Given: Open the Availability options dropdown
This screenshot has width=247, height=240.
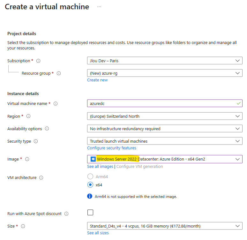Looking at the screenshot, I should pos(165,129).
